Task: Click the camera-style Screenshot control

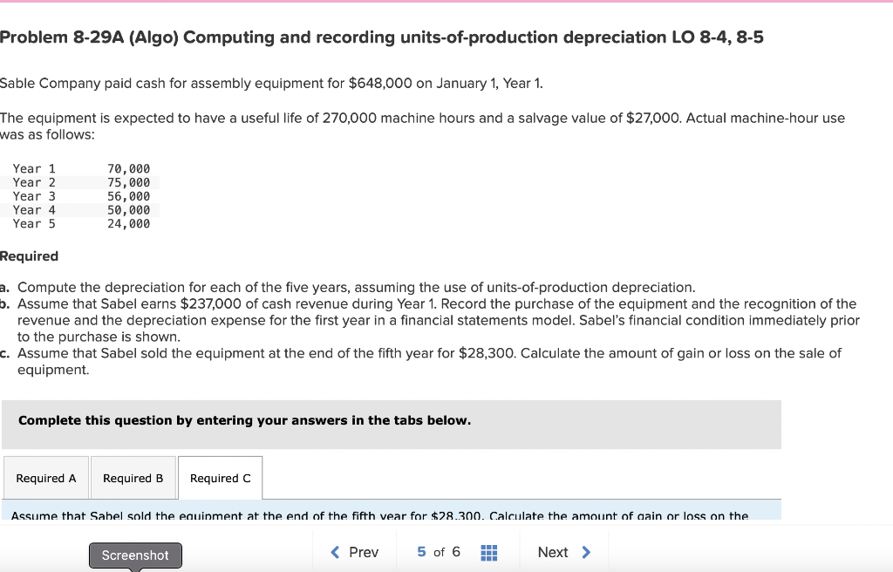Action: click(x=135, y=555)
